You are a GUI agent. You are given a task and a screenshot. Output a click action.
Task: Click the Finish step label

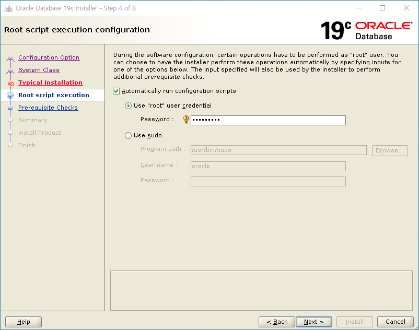click(27, 145)
